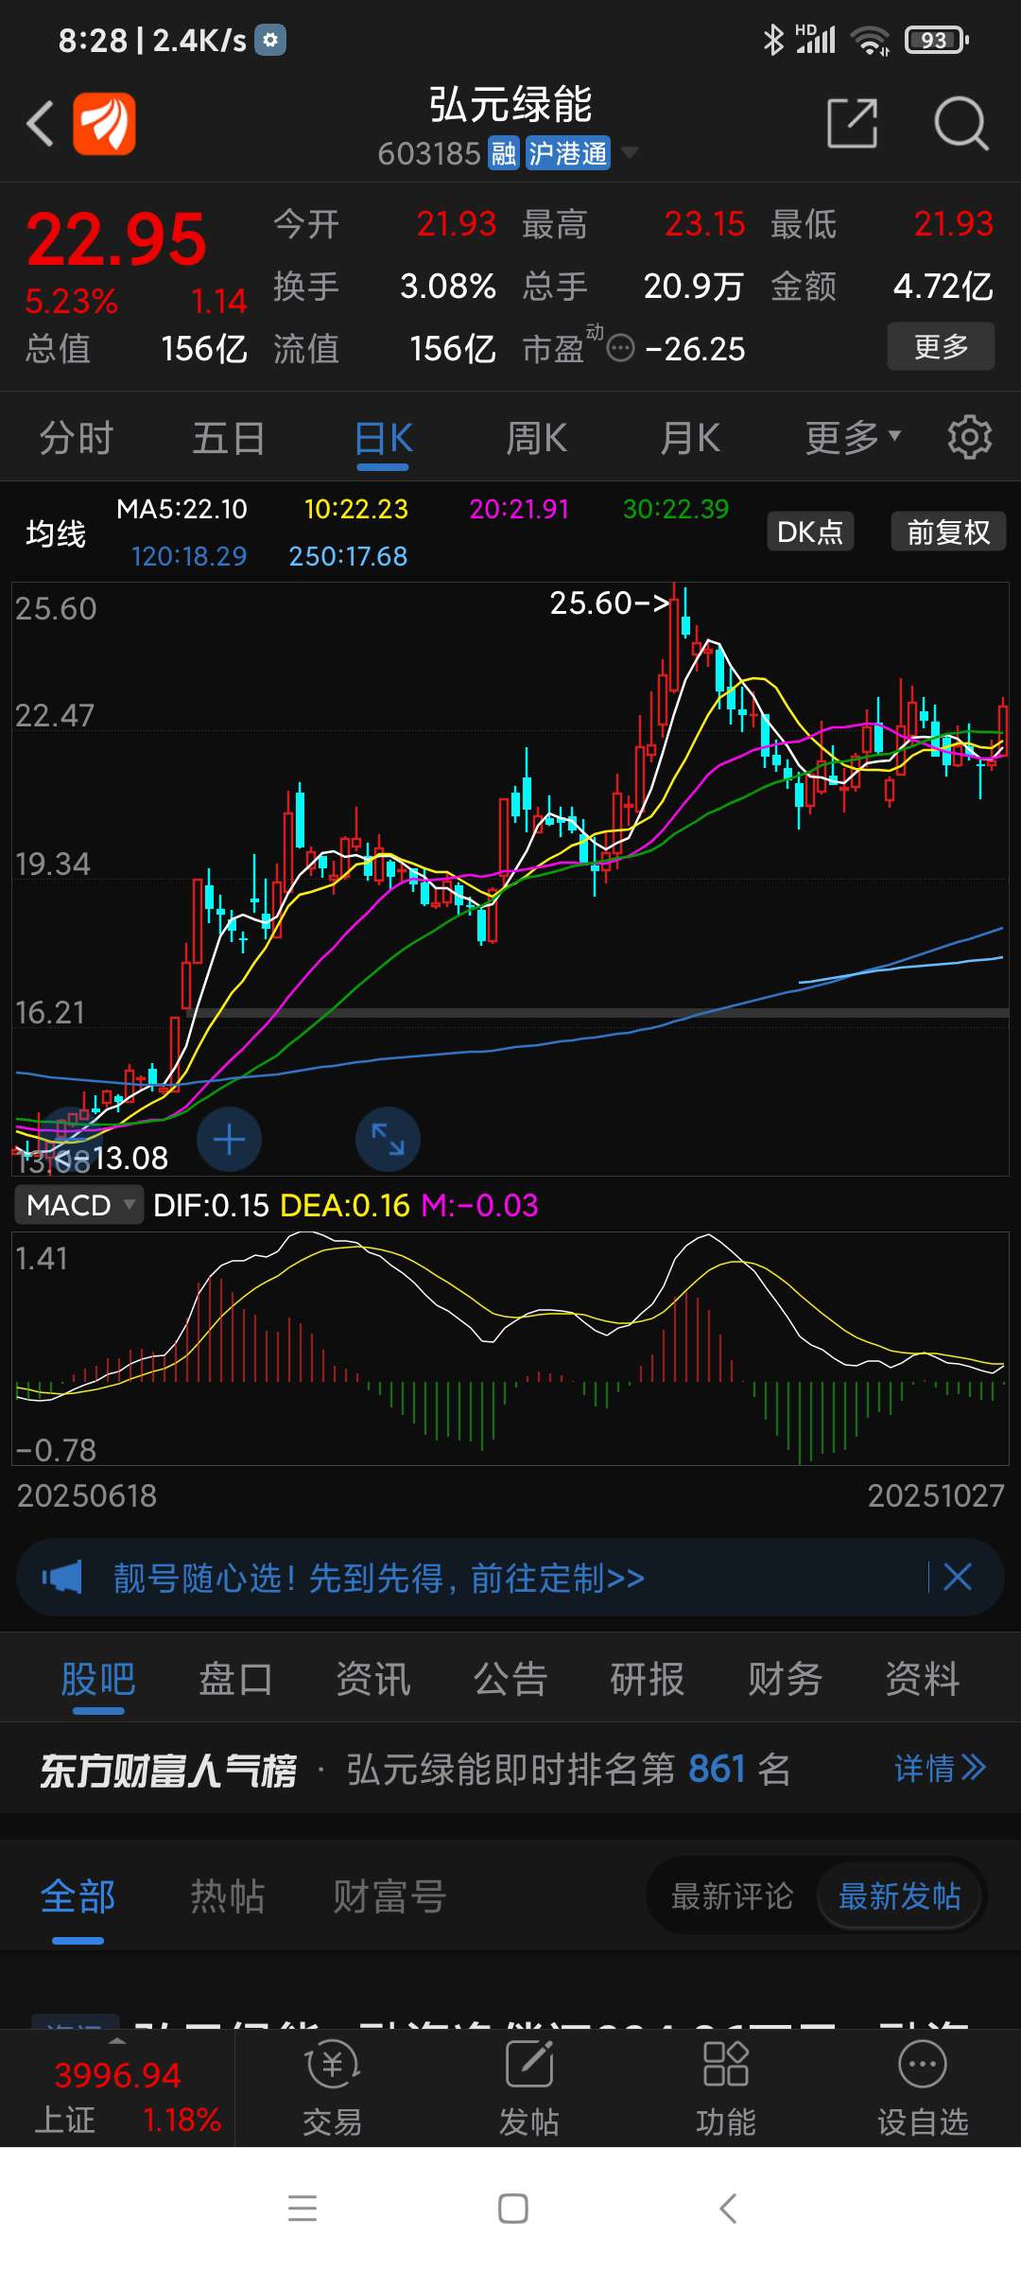The width and height of the screenshot is (1021, 2270).
Task: Open the 盘口 order book tab
Action: 235,1680
